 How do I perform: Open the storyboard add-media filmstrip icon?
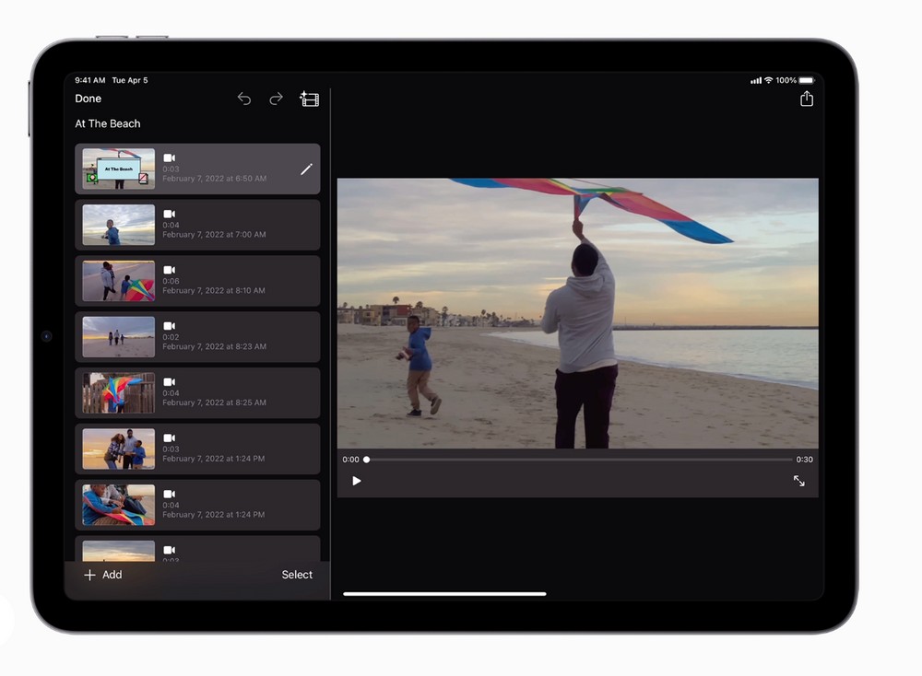[x=310, y=99]
